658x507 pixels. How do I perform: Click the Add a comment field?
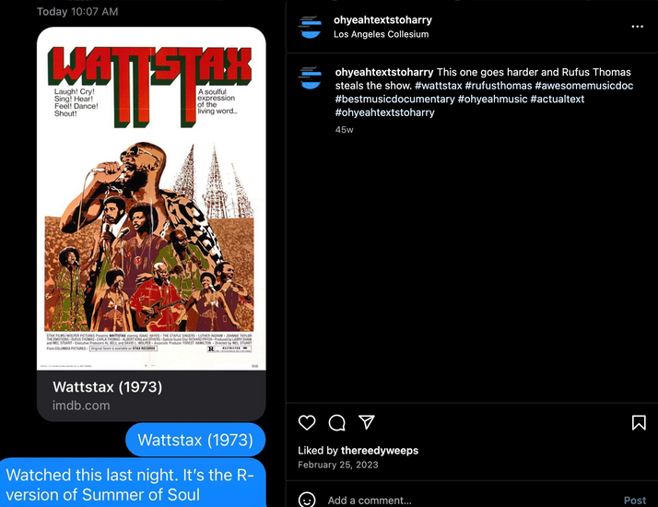click(x=470, y=501)
